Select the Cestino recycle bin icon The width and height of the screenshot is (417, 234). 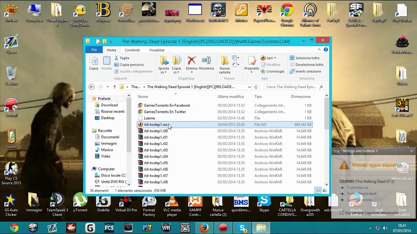pos(11,76)
